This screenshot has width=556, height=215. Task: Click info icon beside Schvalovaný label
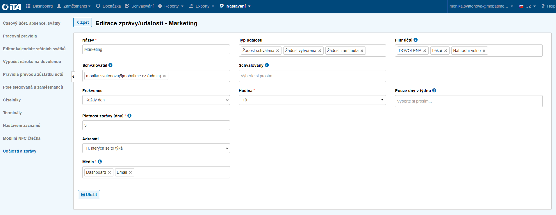click(267, 65)
